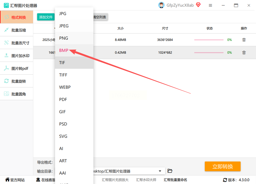Click the 0.42MB size cell
The width and height of the screenshot is (256, 184).
(121, 52)
